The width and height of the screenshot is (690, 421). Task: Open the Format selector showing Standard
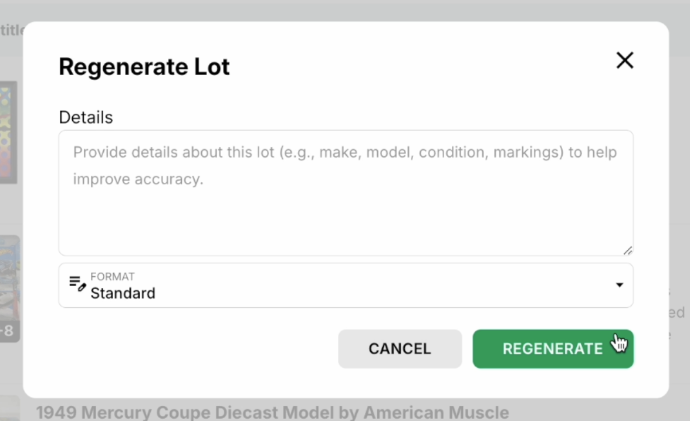[346, 286]
